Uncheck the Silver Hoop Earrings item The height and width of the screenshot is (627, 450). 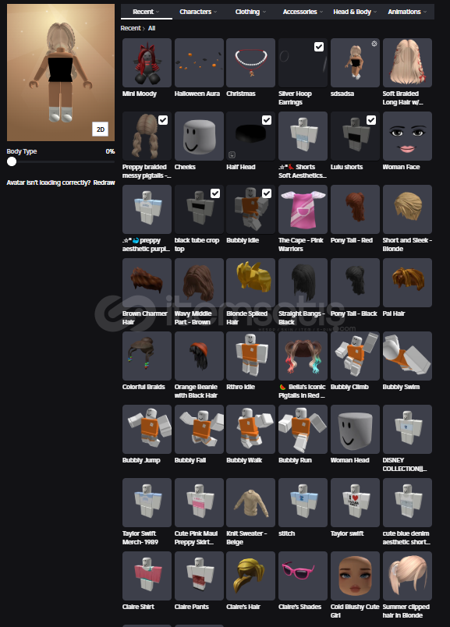[x=319, y=47]
